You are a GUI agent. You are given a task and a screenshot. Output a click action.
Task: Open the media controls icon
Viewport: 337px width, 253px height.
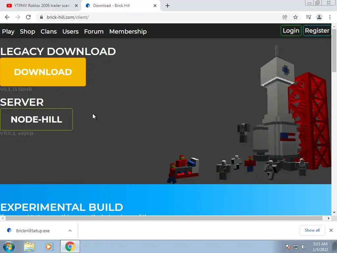tap(308, 17)
